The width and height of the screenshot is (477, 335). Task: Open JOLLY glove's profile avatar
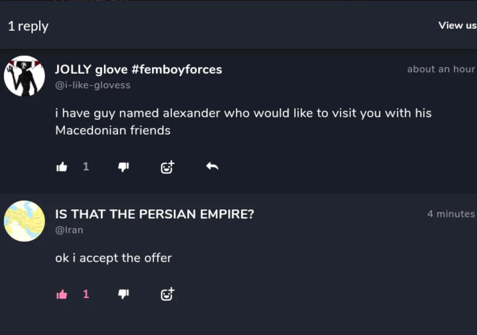[24, 76]
